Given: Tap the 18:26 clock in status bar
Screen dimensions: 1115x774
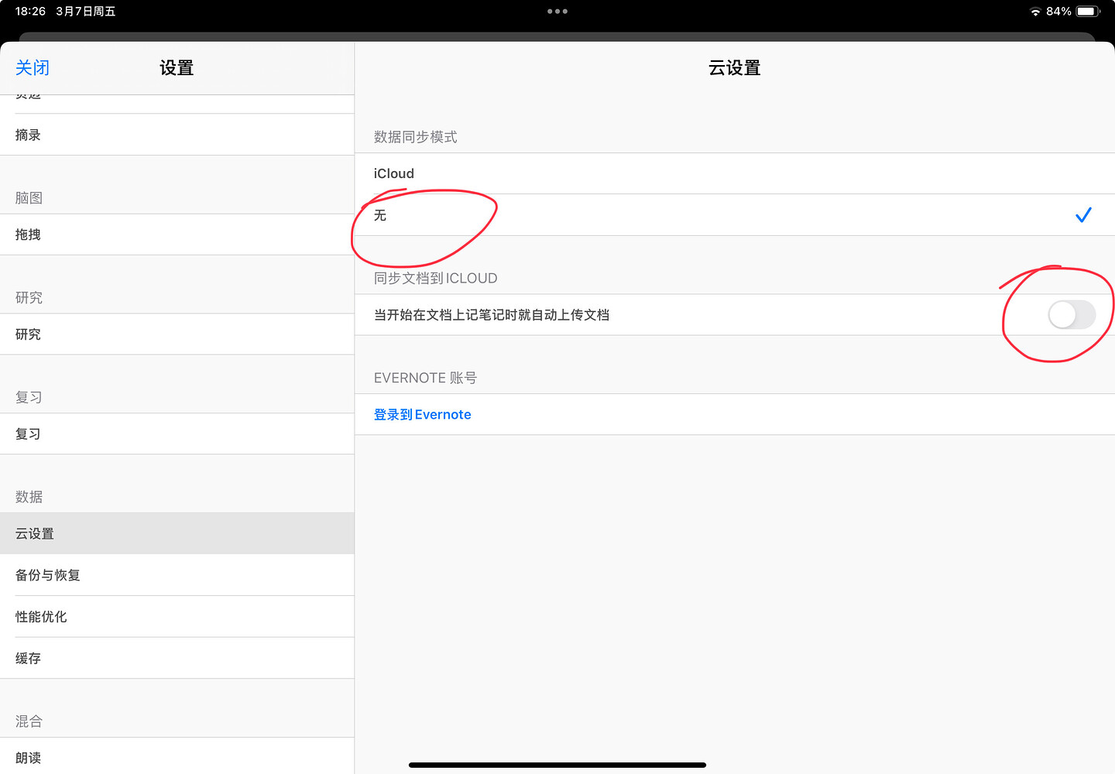Looking at the screenshot, I should [30, 12].
